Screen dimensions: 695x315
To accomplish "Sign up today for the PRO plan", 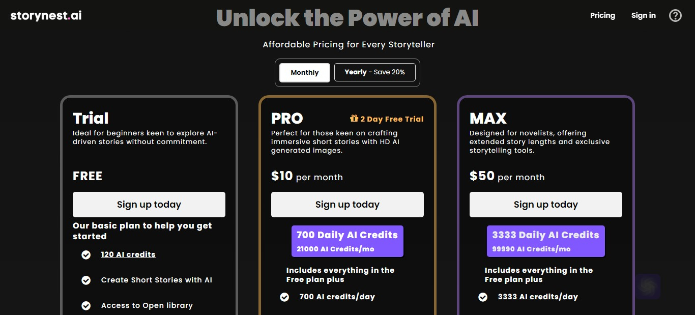I will [347, 205].
